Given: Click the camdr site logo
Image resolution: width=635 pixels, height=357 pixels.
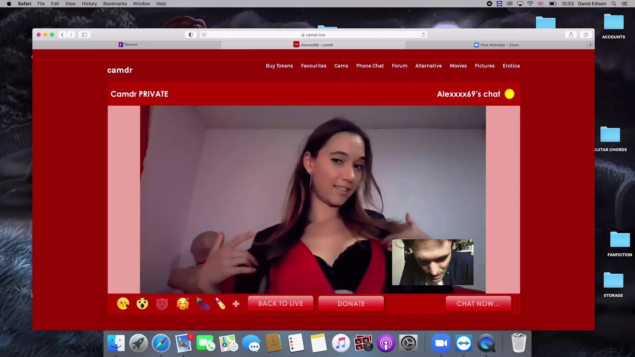Looking at the screenshot, I should point(120,70).
